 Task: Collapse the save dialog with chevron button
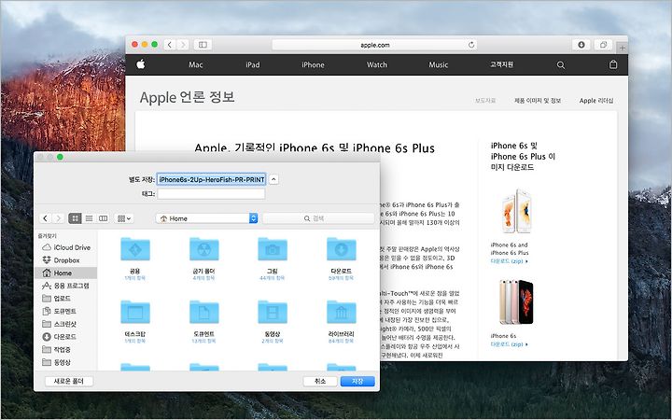click(273, 179)
